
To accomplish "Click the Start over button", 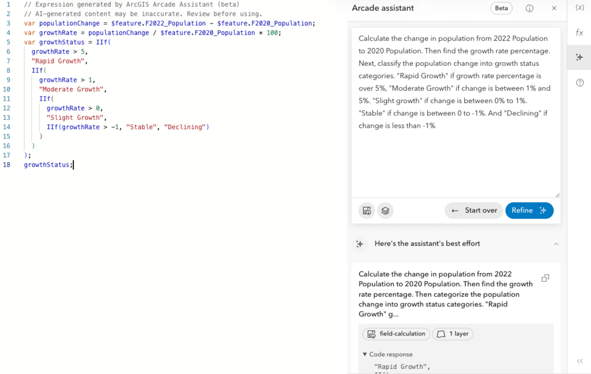I will 474,210.
